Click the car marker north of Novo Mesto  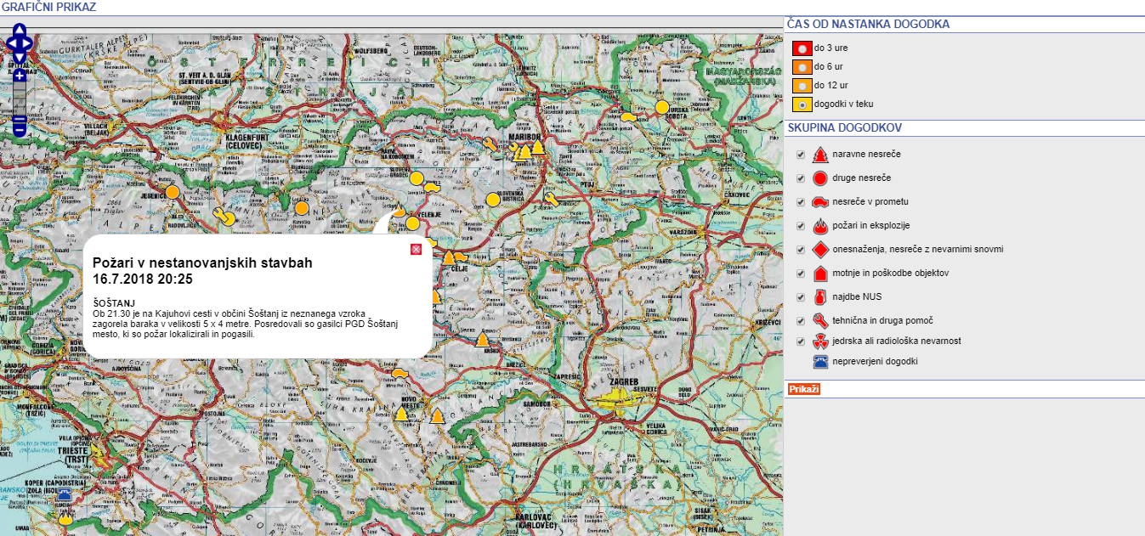[400, 373]
